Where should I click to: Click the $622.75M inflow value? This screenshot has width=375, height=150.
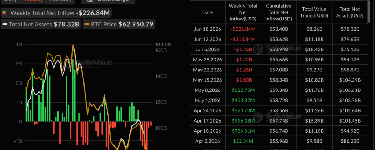pyautogui.click(x=243, y=90)
